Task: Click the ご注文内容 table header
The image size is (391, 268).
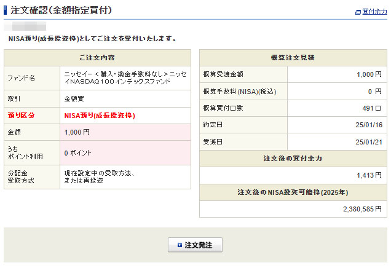Action: pos(99,57)
